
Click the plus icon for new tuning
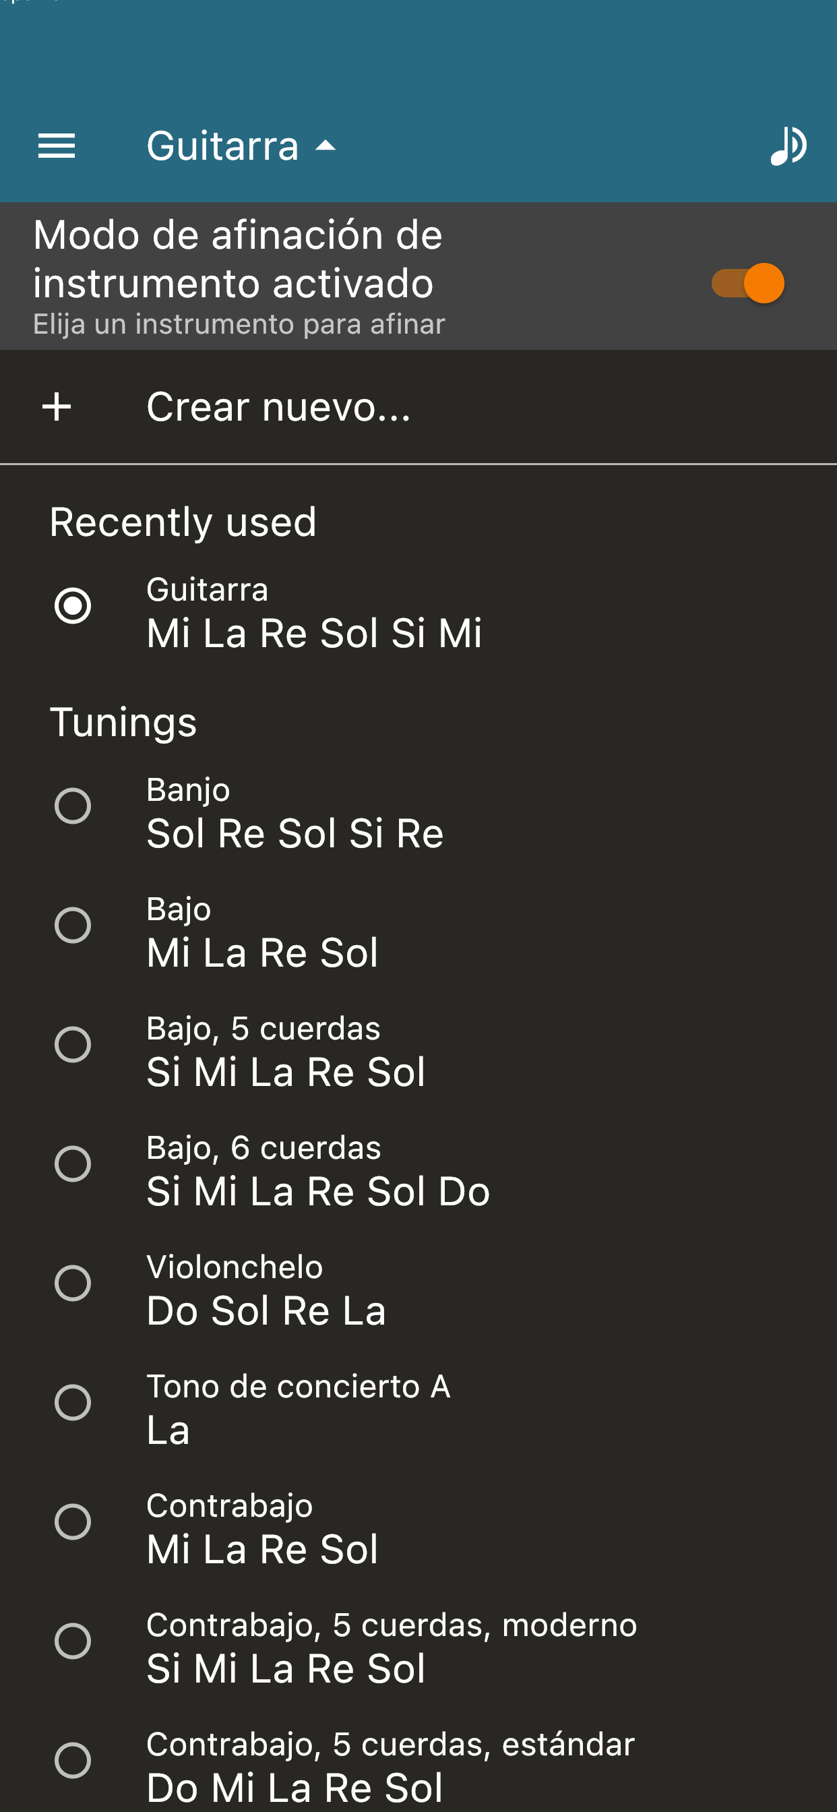(x=56, y=406)
